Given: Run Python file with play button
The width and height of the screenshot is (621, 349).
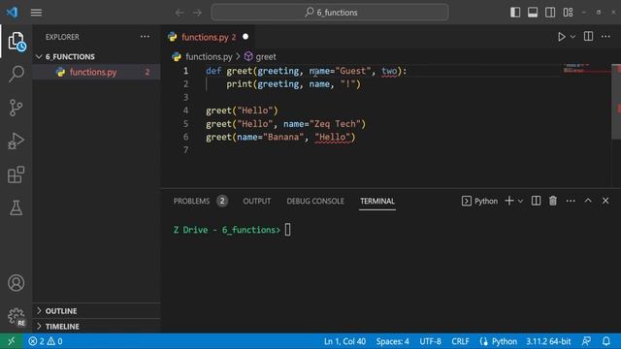Looking at the screenshot, I should (561, 37).
